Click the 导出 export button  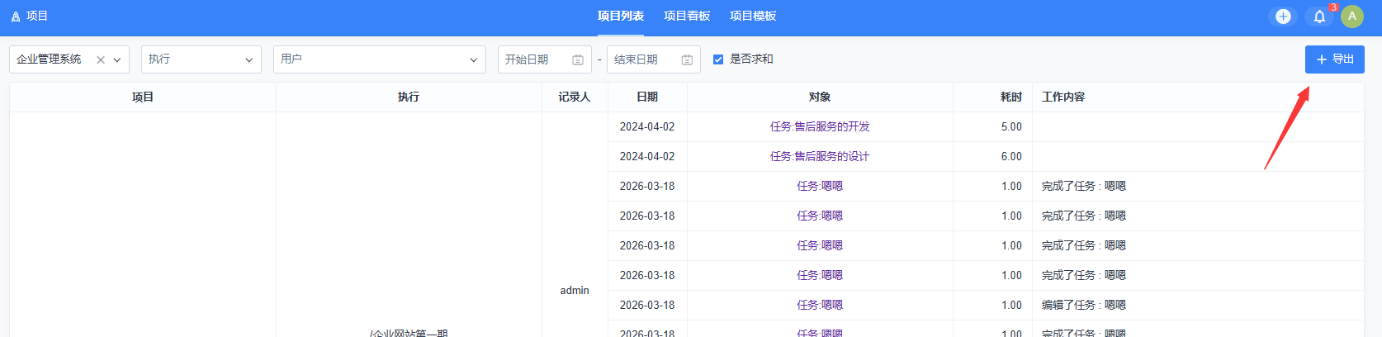[1334, 59]
